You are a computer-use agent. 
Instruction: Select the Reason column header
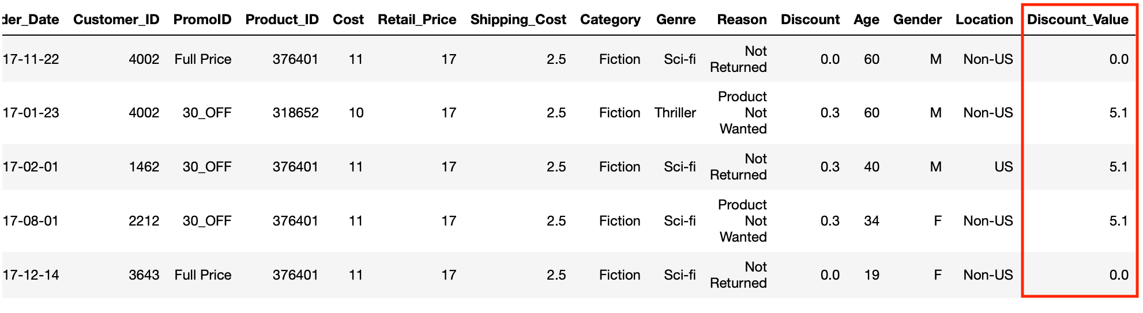coord(742,20)
